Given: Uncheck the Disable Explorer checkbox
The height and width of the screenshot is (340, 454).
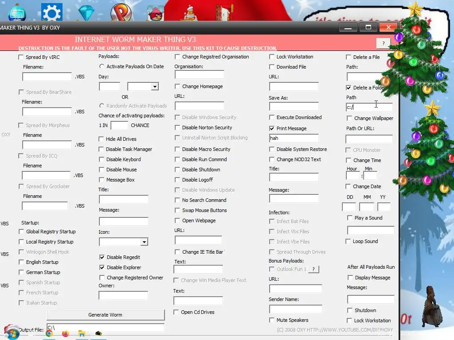Looking at the screenshot, I should pyautogui.click(x=102, y=267).
